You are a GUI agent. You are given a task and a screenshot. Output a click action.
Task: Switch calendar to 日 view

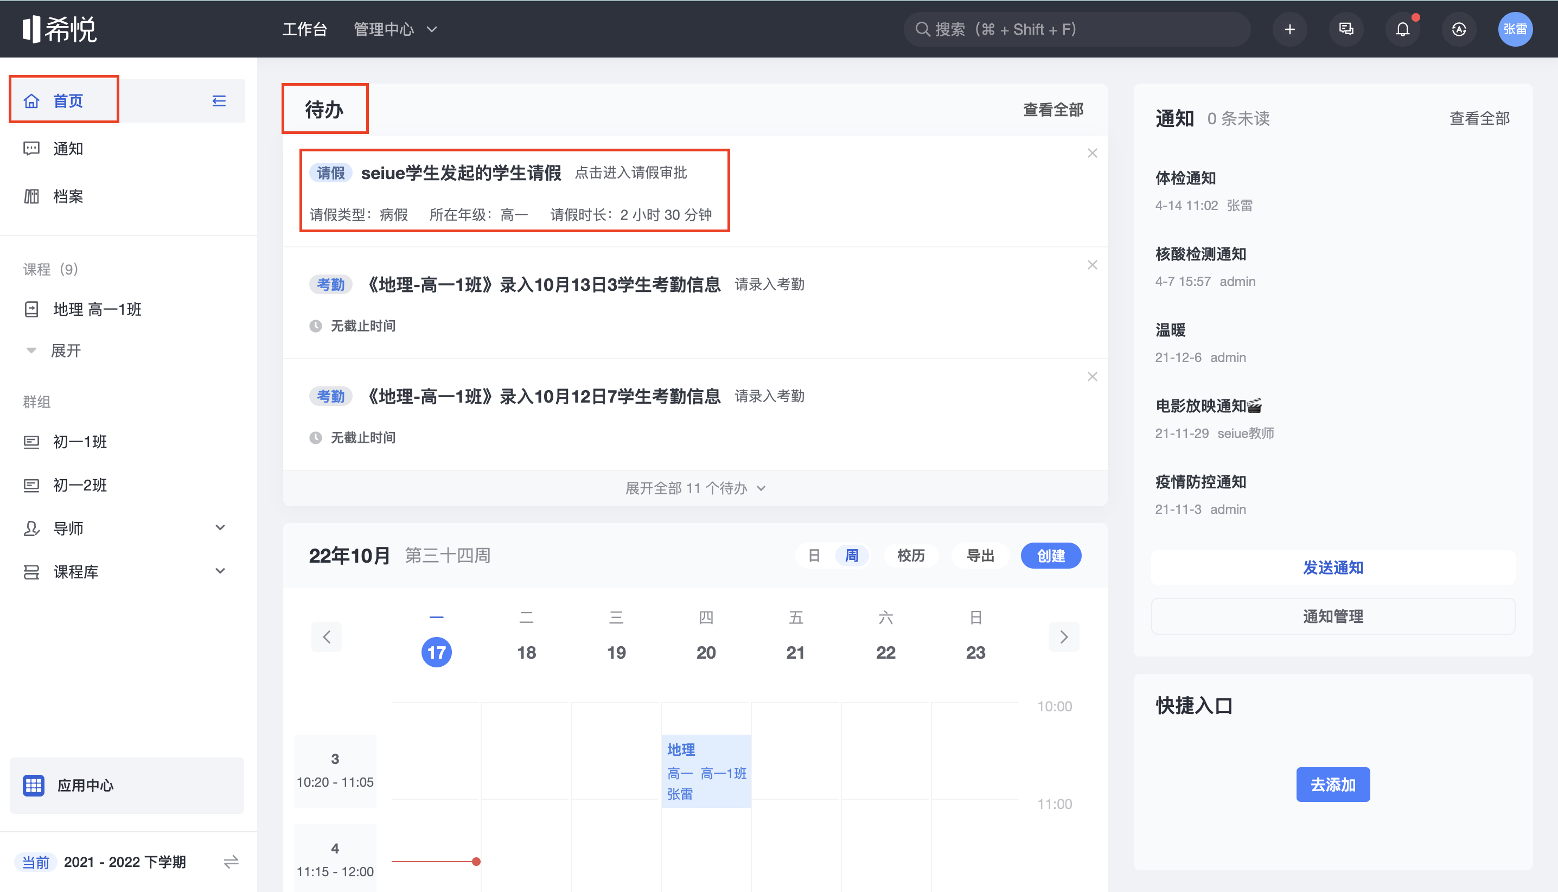(x=814, y=556)
